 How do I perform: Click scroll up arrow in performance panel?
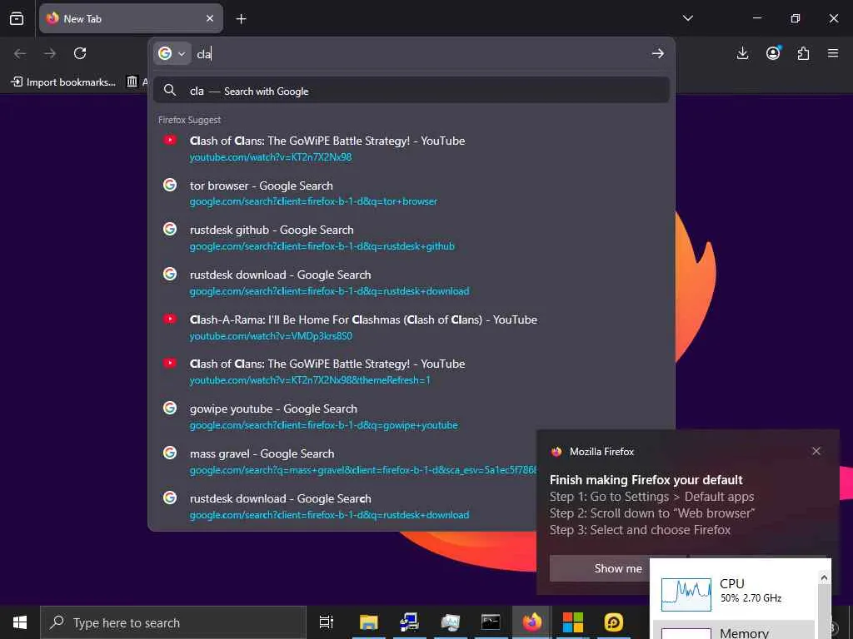(824, 577)
